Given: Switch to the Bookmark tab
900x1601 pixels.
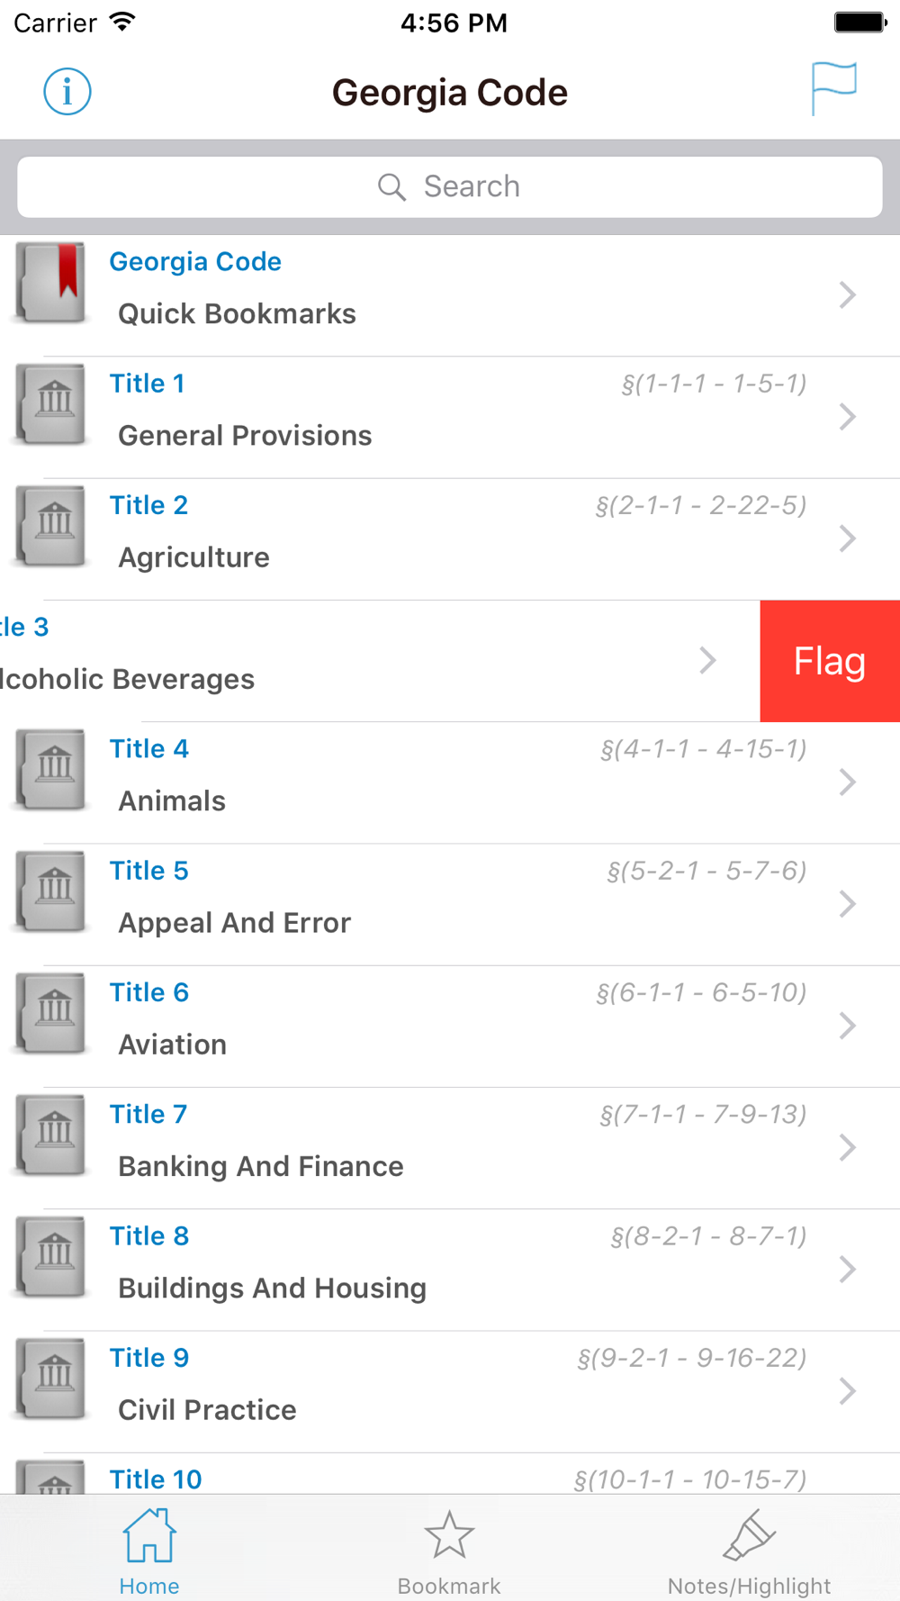Looking at the screenshot, I should (449, 1551).
